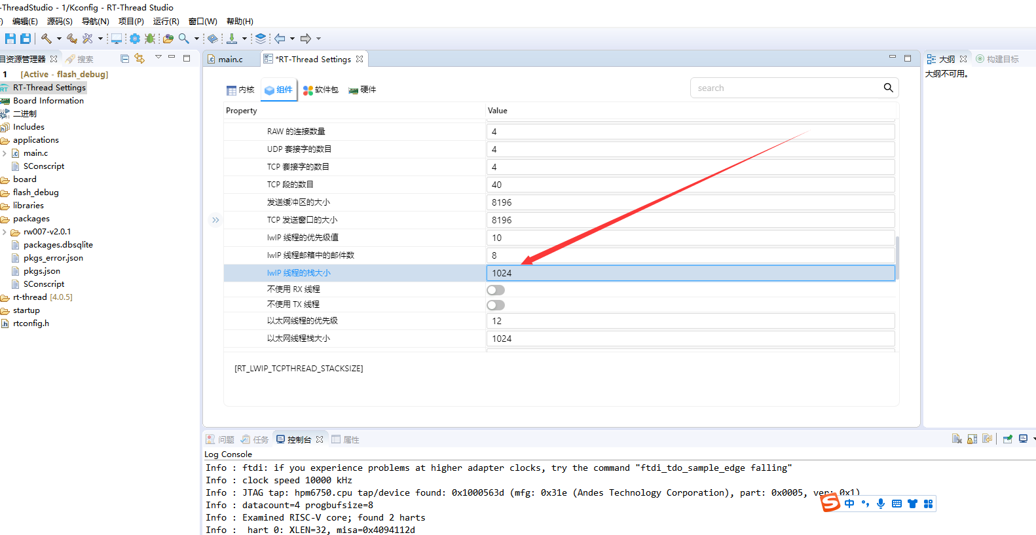Click the Save All icon
The width and height of the screenshot is (1036, 535).
tap(26, 39)
